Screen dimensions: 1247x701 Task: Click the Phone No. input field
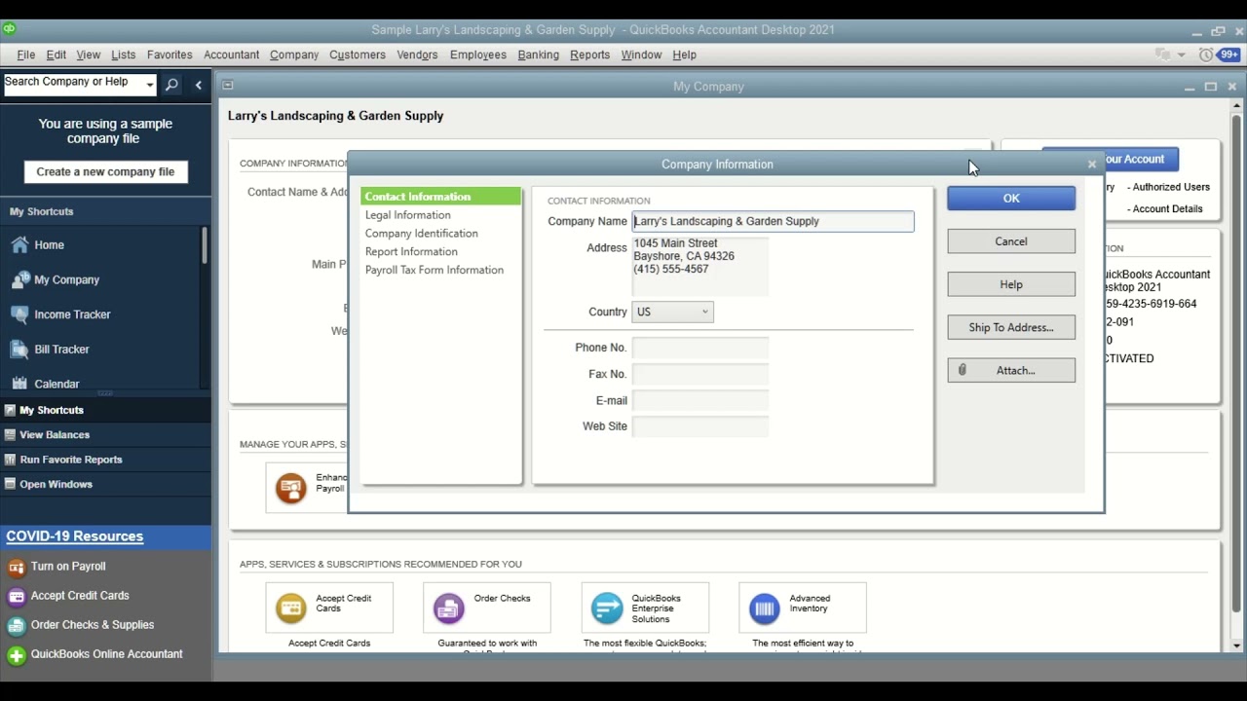(x=699, y=348)
